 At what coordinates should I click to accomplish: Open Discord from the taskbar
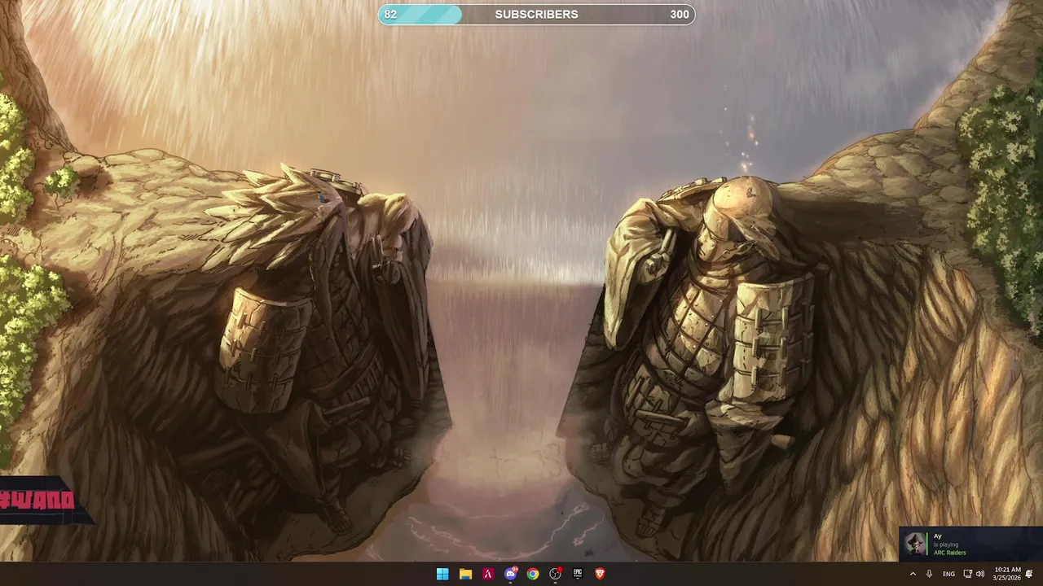coord(511,574)
